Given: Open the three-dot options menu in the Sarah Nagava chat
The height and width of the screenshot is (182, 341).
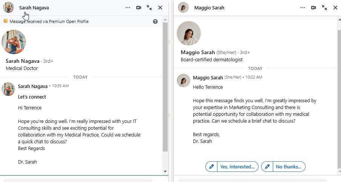Looking at the screenshot, I should (x=128, y=8).
